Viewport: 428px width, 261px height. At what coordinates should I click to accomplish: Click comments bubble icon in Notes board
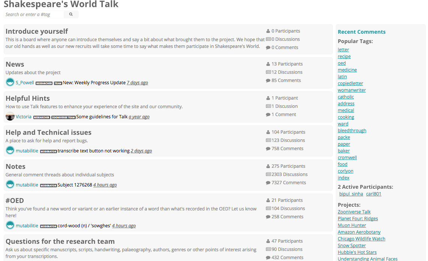click(x=268, y=183)
